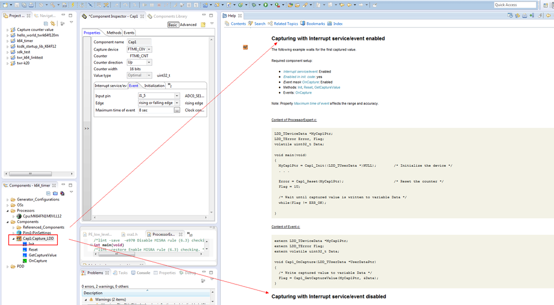Click the code editor horizontal scrollbar
The width and height of the screenshot is (554, 305).
click(149, 254)
